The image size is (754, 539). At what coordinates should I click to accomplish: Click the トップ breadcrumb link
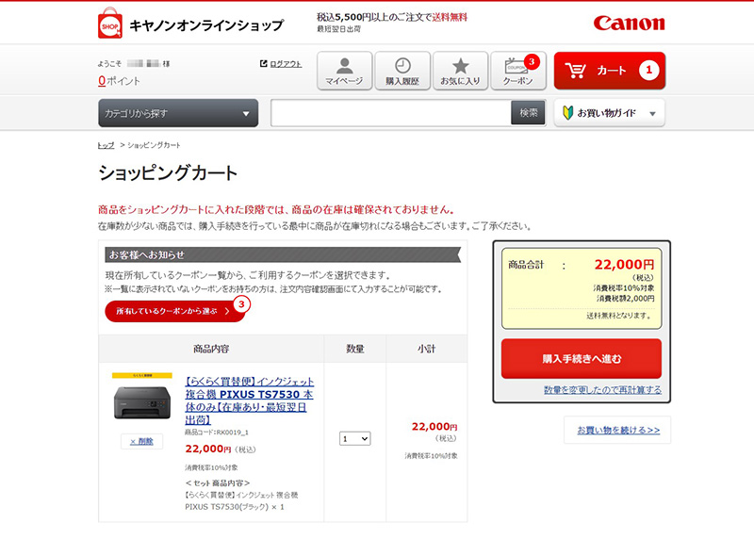click(x=106, y=145)
